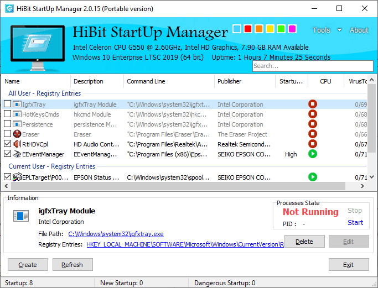Click the Persistence entry icon
This screenshot has height=288, width=378.
17,124
